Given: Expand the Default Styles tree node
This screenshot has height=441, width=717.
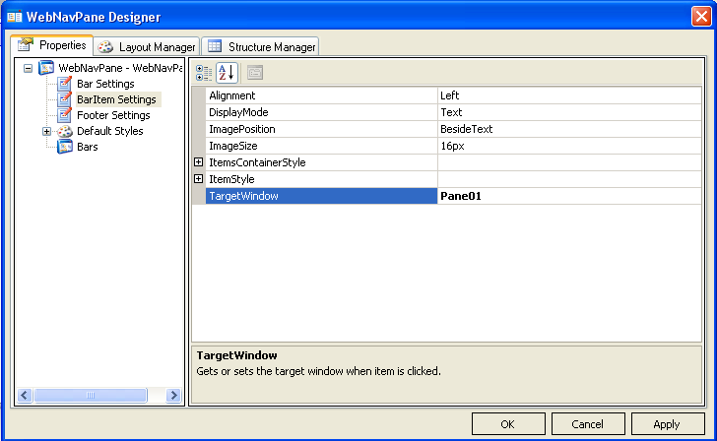Looking at the screenshot, I should tap(46, 131).
